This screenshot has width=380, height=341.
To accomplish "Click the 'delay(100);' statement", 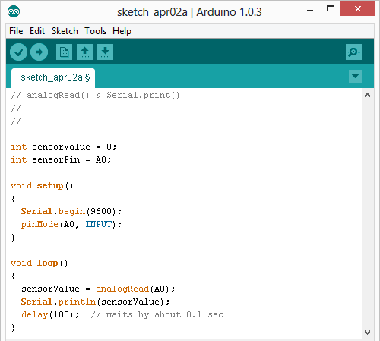I will point(50,314).
